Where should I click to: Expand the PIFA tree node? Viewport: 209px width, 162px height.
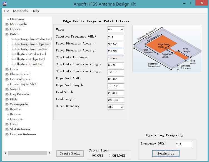pos(7,99)
